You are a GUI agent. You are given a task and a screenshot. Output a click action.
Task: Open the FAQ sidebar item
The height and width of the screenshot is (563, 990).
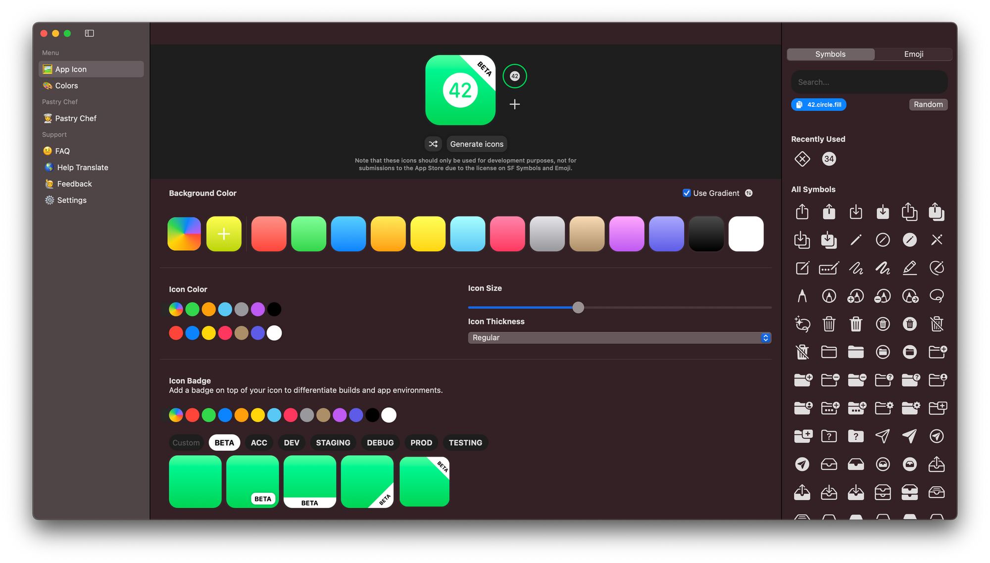91,151
